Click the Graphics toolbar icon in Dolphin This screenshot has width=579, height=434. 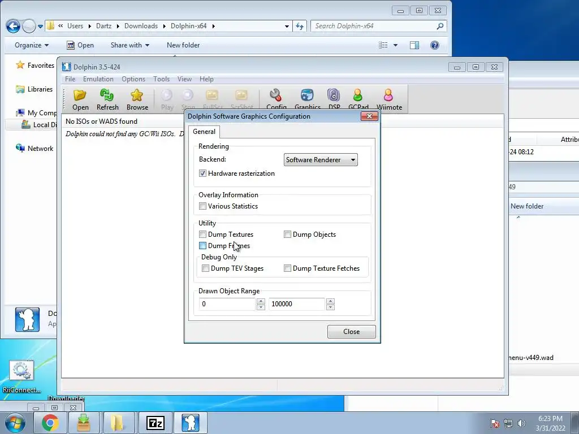pyautogui.click(x=307, y=99)
